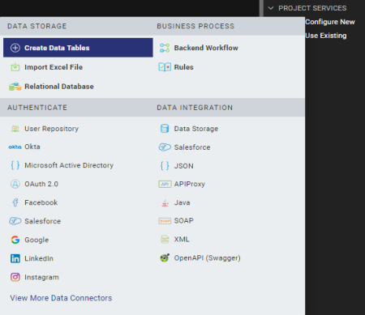Image resolution: width=365 pixels, height=315 pixels.
Task: Click the Google logo icon
Action: pos(15,240)
